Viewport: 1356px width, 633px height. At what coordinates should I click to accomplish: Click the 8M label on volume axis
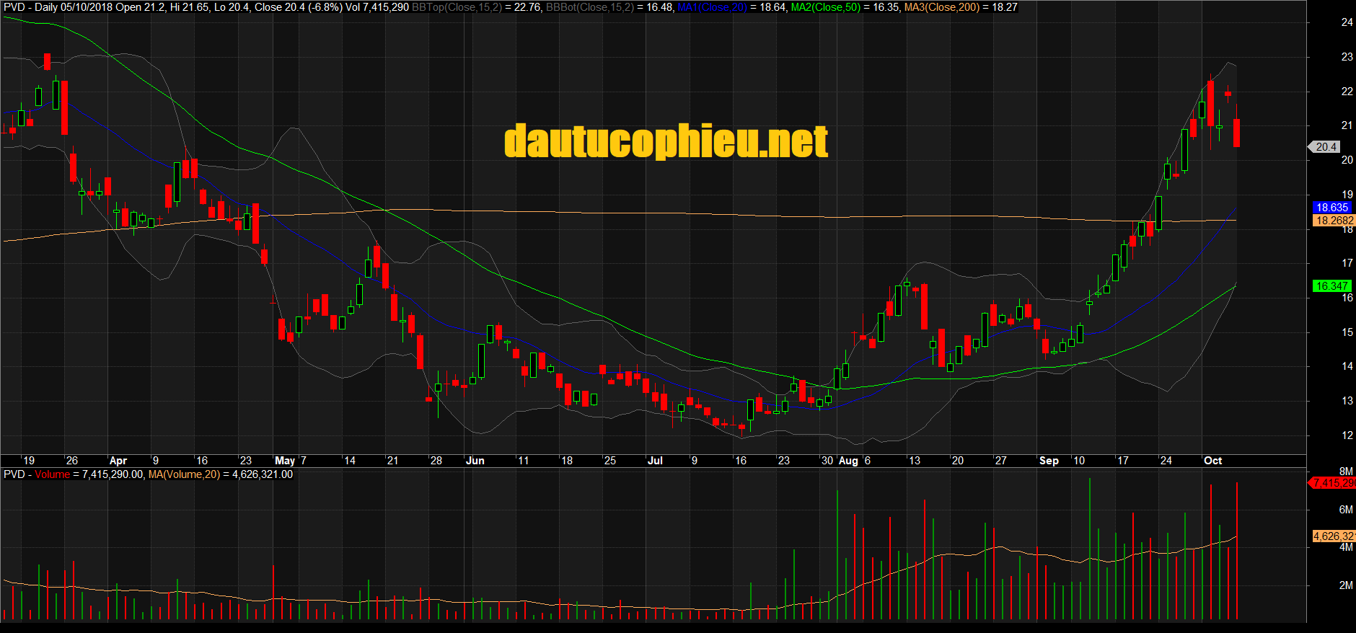[x=1345, y=472]
